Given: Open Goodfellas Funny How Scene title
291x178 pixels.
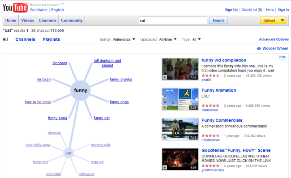Looking at the screenshot, I should [236, 150].
